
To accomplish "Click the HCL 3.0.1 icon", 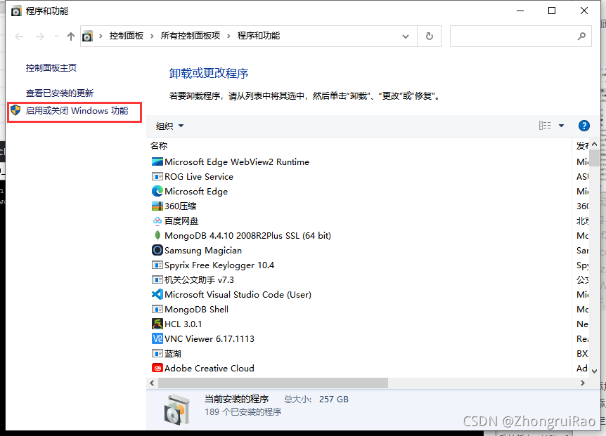I will (157, 324).
